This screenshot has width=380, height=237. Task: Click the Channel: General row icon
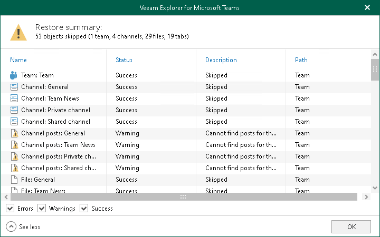pyautogui.click(x=14, y=87)
